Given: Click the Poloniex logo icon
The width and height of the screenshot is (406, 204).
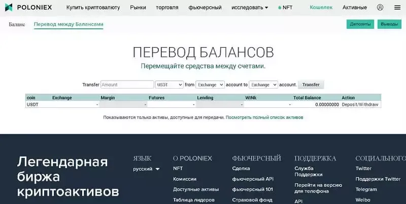Looking at the screenshot, I should click(x=9, y=7).
